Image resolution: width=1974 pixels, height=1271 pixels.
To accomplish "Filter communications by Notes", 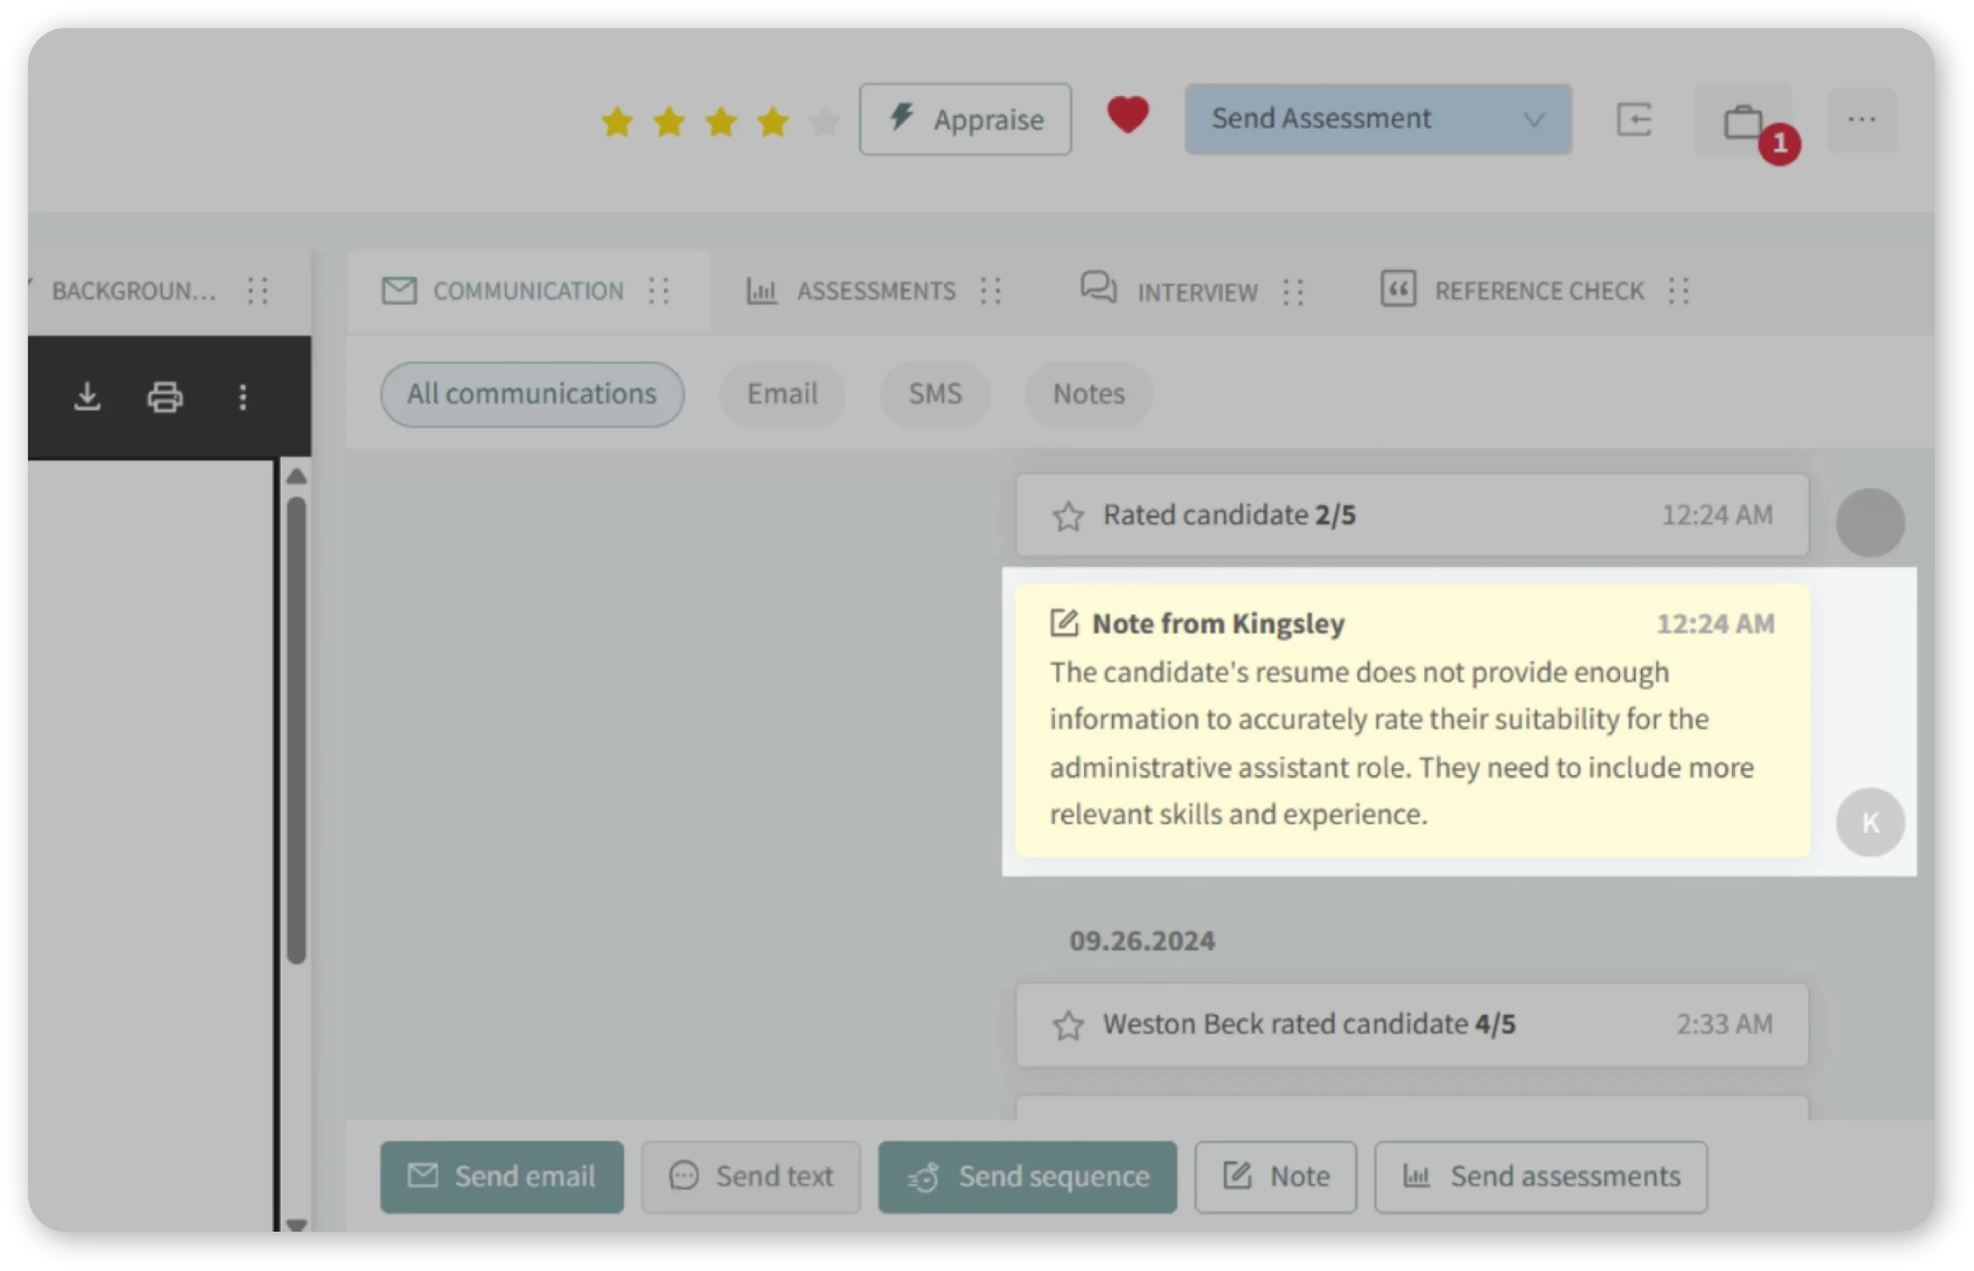I will 1088,393.
